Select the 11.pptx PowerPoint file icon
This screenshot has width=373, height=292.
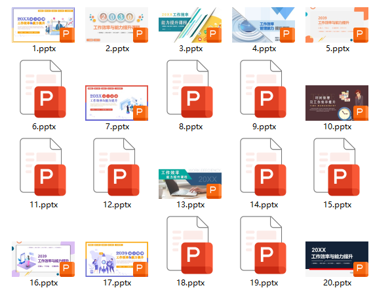coord(43,167)
